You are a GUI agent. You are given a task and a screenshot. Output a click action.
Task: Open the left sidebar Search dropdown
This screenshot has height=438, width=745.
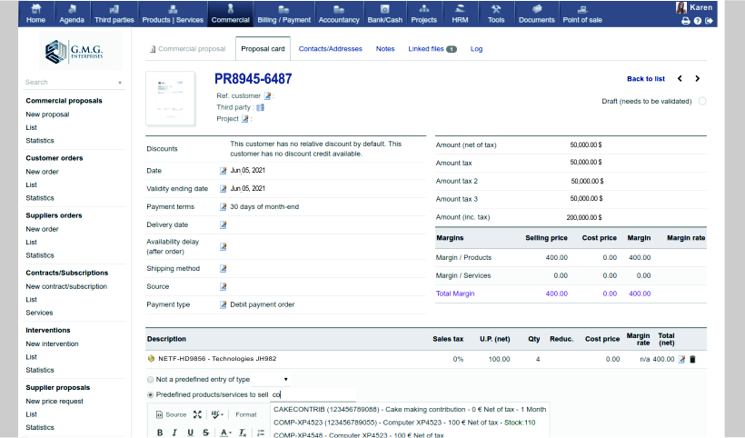(x=119, y=83)
